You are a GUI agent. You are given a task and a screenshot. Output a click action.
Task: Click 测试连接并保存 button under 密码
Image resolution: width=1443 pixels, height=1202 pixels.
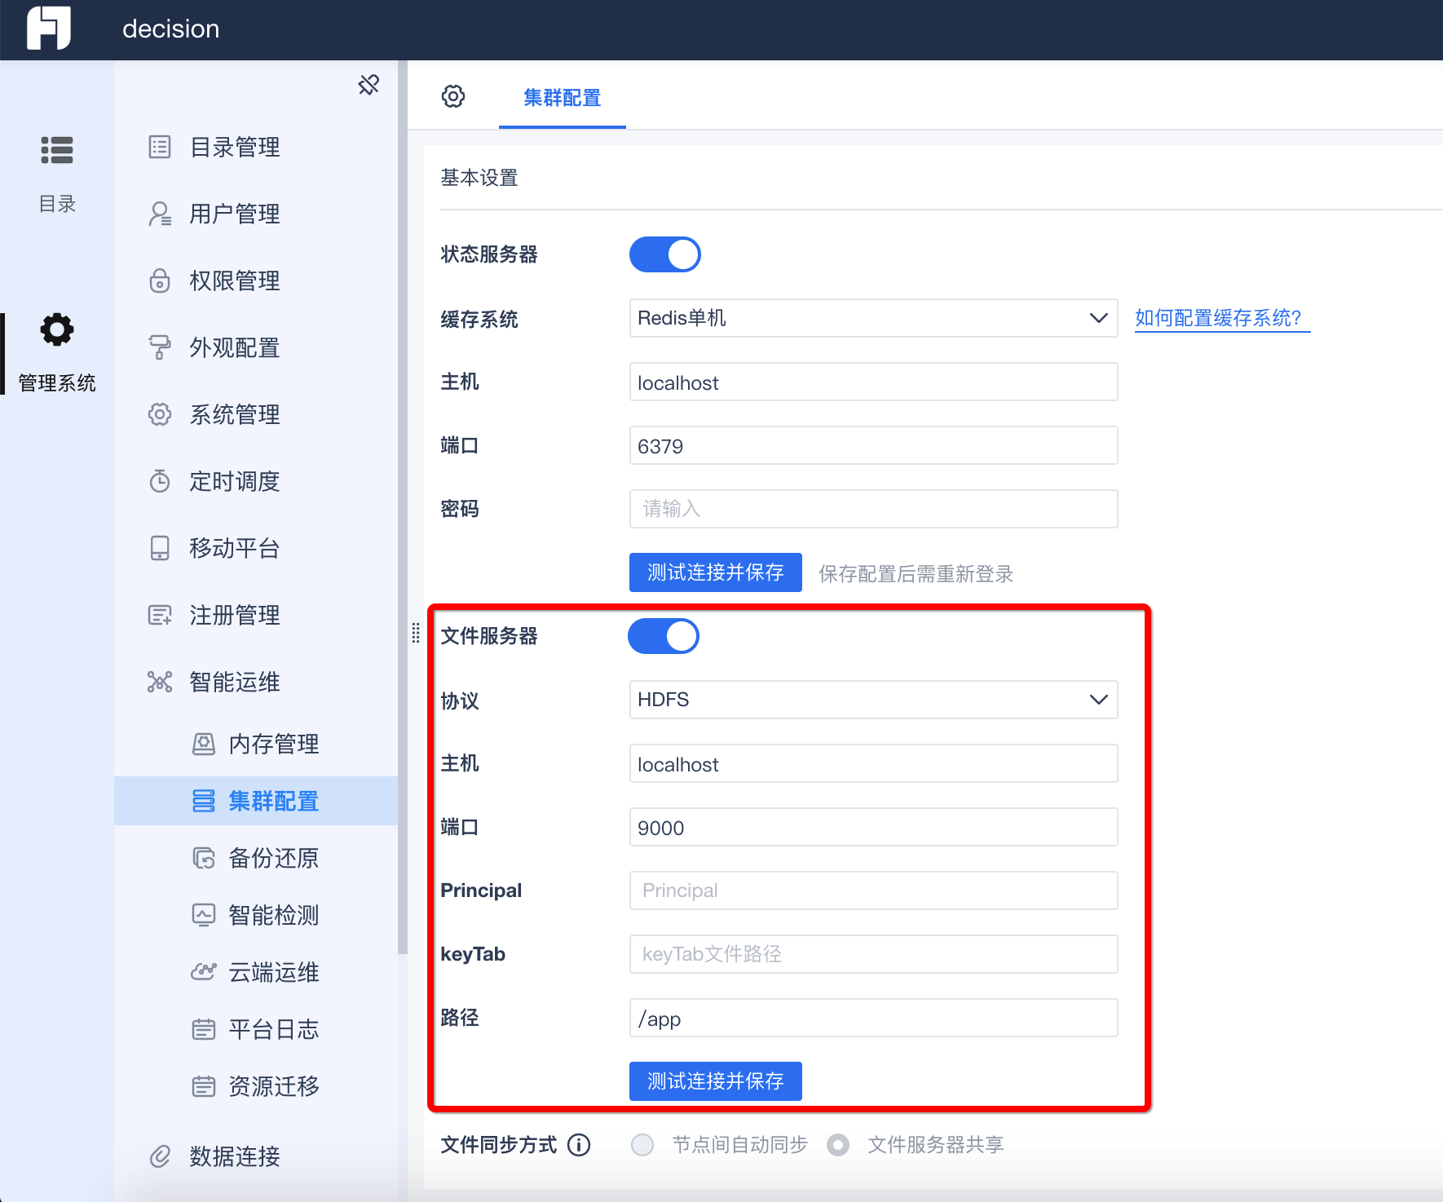pos(716,572)
